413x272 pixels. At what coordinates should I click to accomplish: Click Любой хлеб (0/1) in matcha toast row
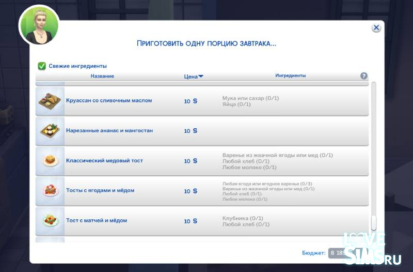click(x=246, y=224)
